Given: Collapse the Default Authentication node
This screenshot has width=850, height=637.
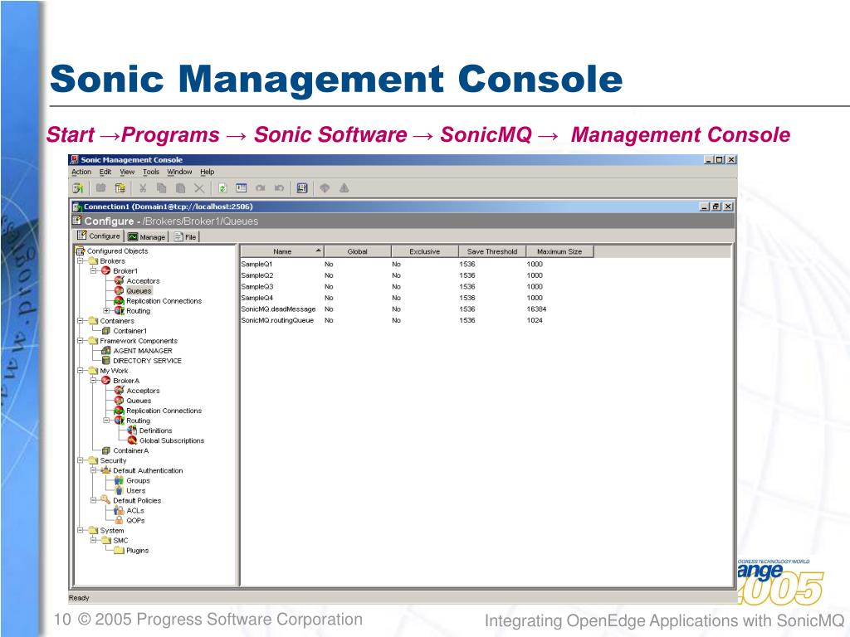Looking at the screenshot, I should point(93,470).
